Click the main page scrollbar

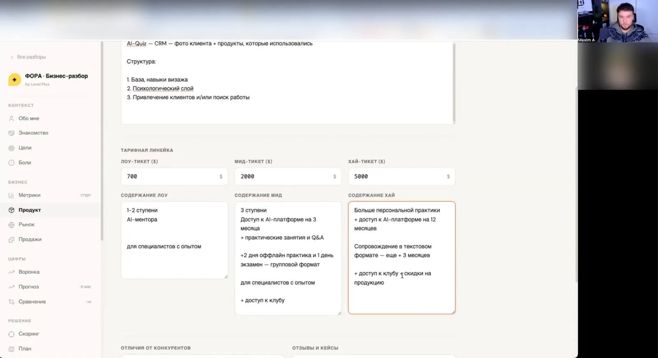pyautogui.click(x=576, y=184)
